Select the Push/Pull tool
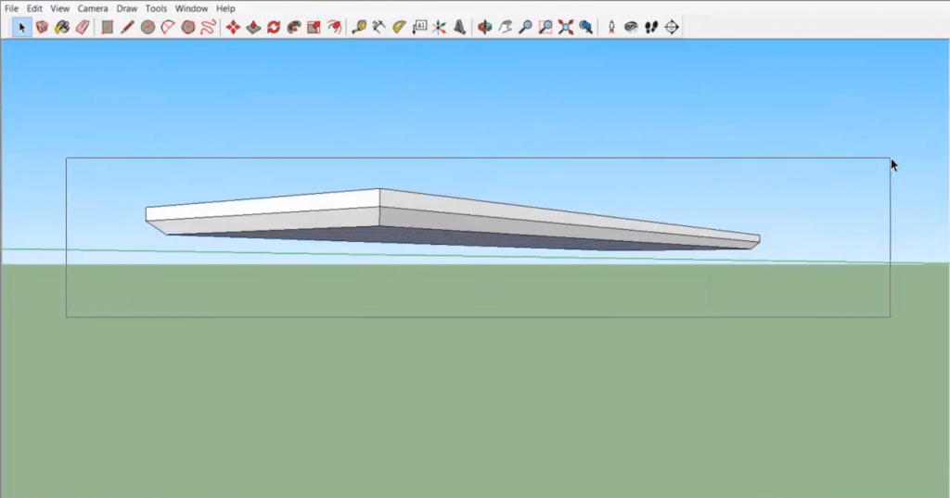950x498 pixels. pos(253,27)
